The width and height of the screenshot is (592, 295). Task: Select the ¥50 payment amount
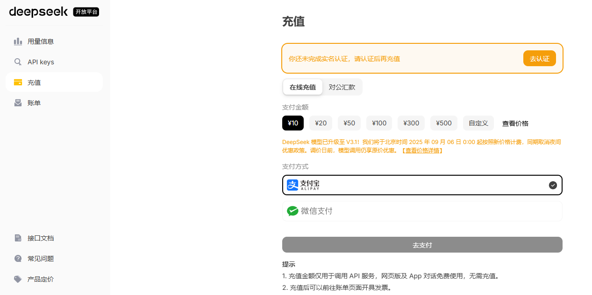pyautogui.click(x=349, y=123)
